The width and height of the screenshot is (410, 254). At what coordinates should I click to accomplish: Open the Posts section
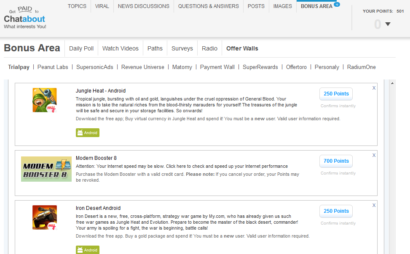pyautogui.click(x=256, y=6)
